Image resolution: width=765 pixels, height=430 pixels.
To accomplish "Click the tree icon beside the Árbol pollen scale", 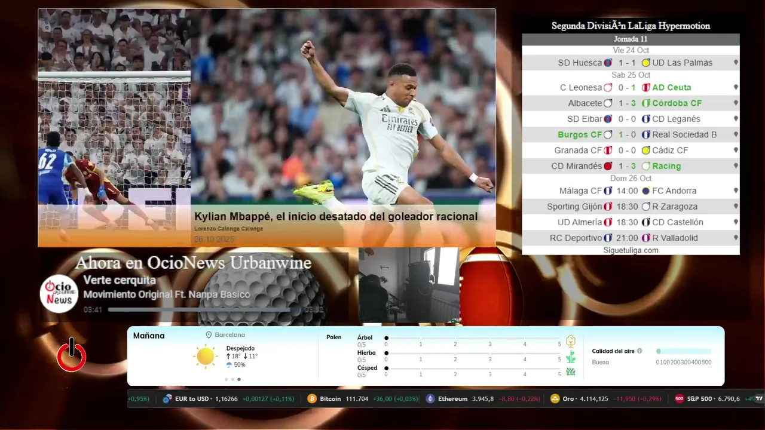I will pyautogui.click(x=571, y=341).
